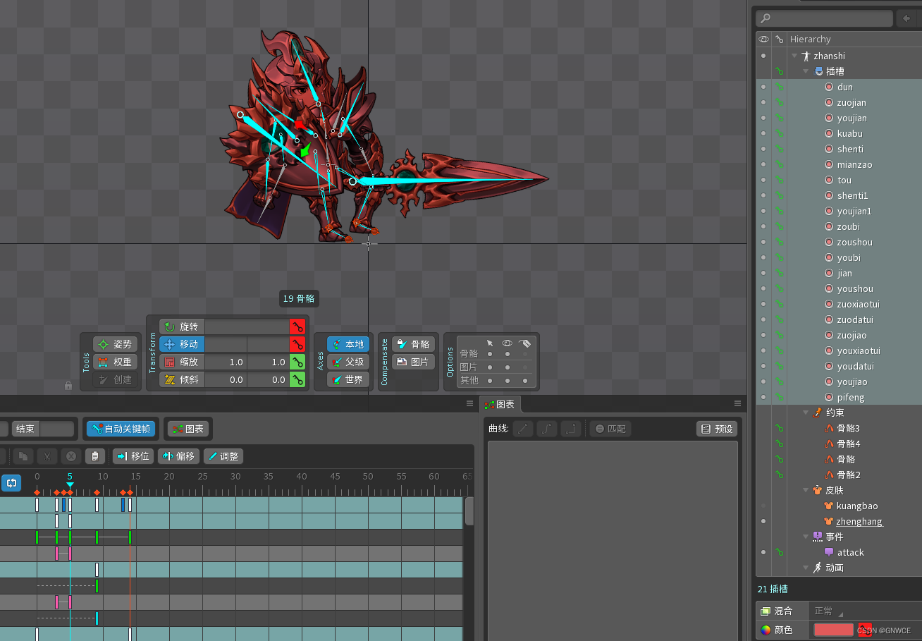Toggle visibility dot for pifeng slot

point(763,397)
